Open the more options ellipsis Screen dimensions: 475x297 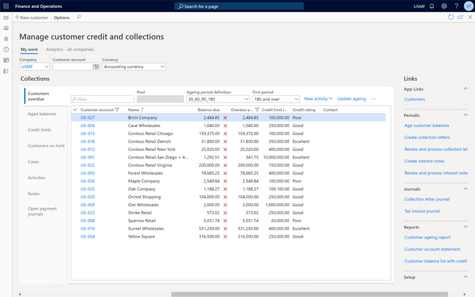point(373,99)
